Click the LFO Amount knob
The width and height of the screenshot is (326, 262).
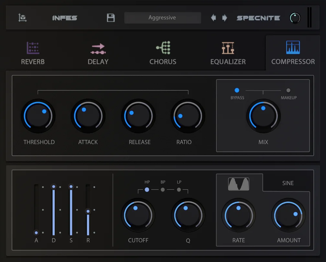(288, 215)
